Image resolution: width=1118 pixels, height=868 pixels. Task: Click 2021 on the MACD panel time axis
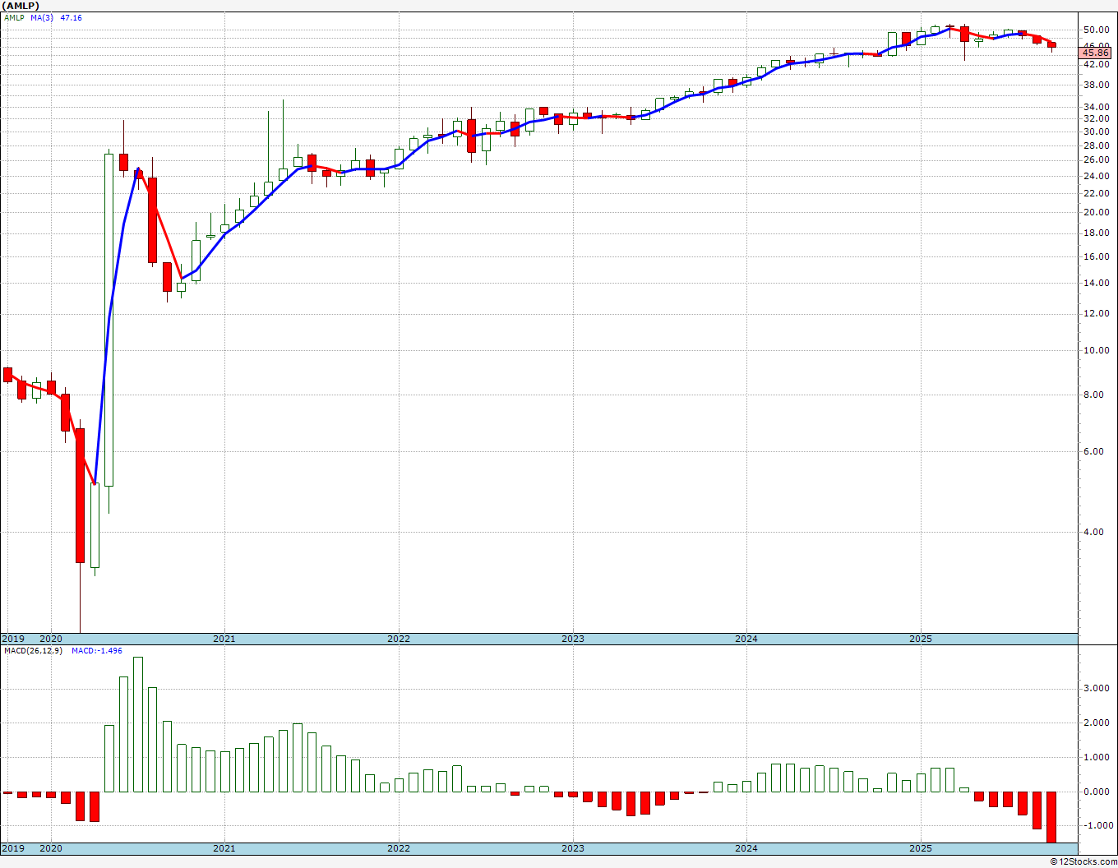(x=224, y=848)
